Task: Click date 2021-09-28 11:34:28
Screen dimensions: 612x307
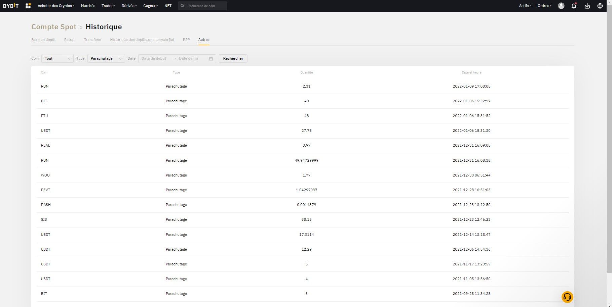Action: [471, 294]
